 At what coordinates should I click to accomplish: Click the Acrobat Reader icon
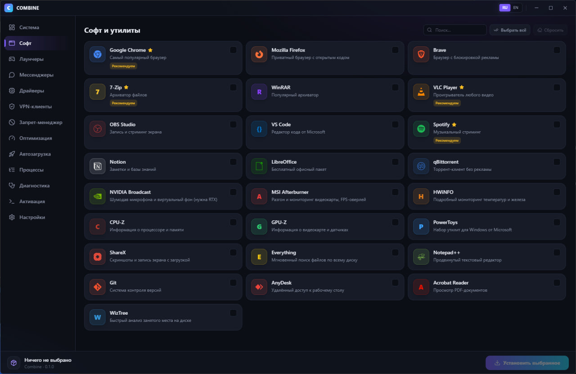pyautogui.click(x=421, y=287)
